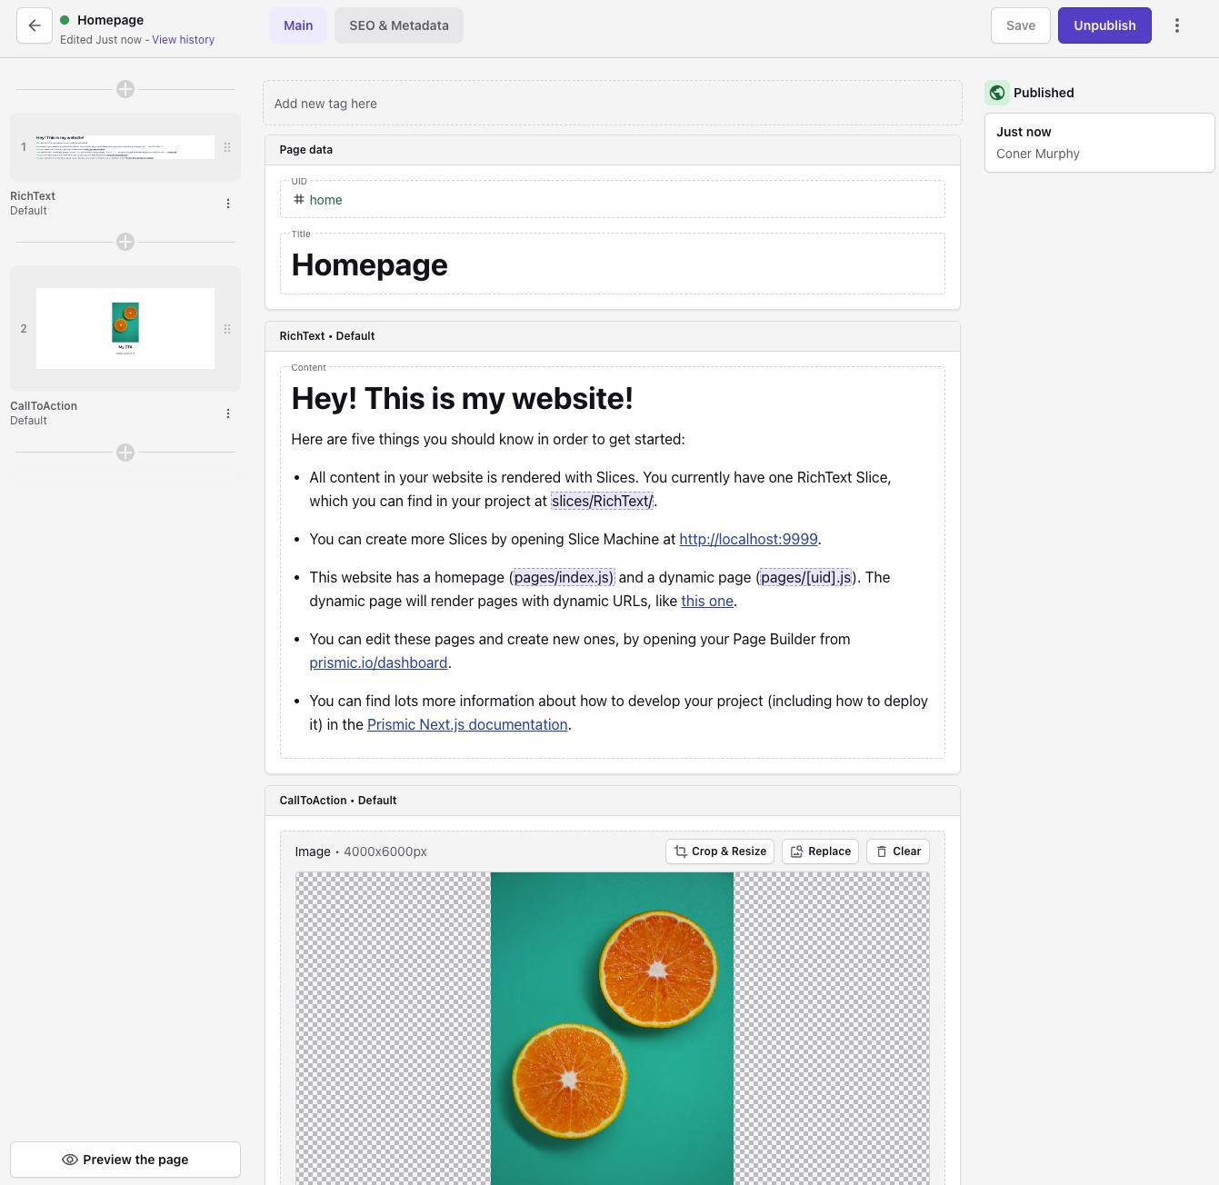Click the Add new tag field
This screenshot has width=1219, height=1185.
(612, 104)
